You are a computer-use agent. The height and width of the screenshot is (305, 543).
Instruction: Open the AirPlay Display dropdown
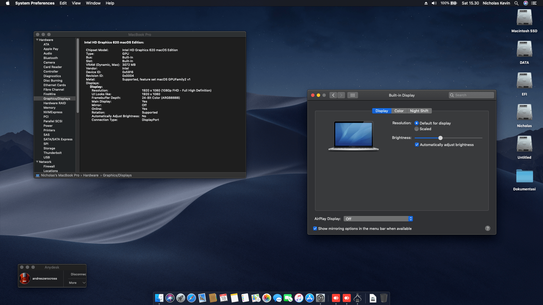378,219
